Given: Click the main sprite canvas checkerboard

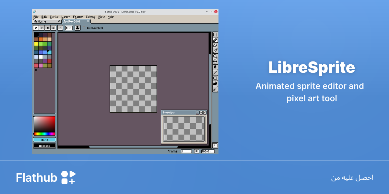Looking at the screenshot, I should 133,89.
